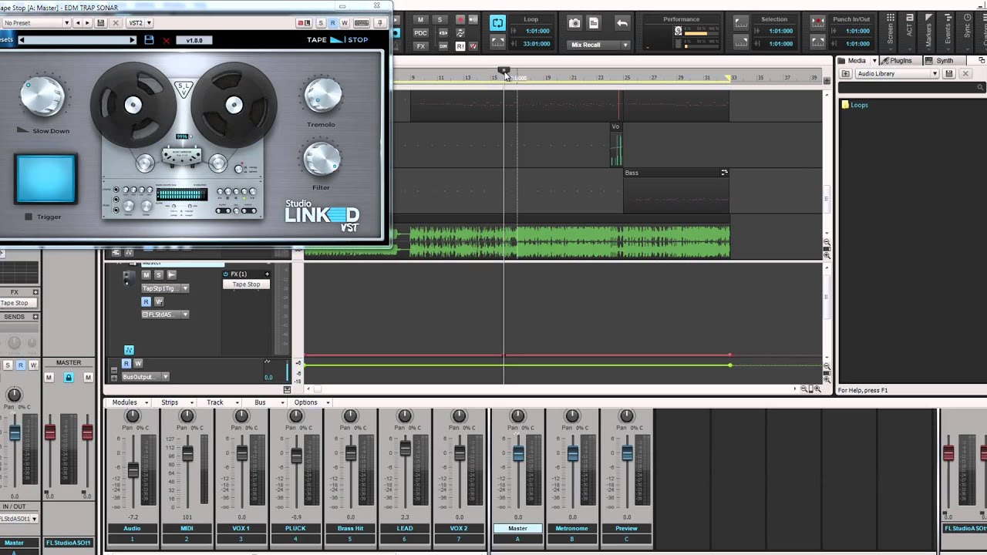Click the A/B compare button in plugin toolbar
The height and width of the screenshot is (555, 987).
pyautogui.click(x=304, y=23)
